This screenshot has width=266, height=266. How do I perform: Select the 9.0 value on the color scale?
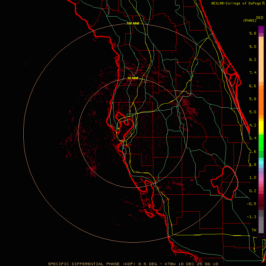253,46
